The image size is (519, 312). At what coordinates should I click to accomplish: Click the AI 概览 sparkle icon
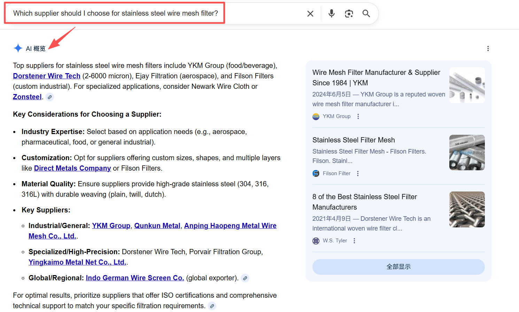click(x=18, y=48)
